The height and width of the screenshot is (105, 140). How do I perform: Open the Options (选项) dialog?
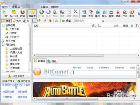pyautogui.click(x=84, y=13)
